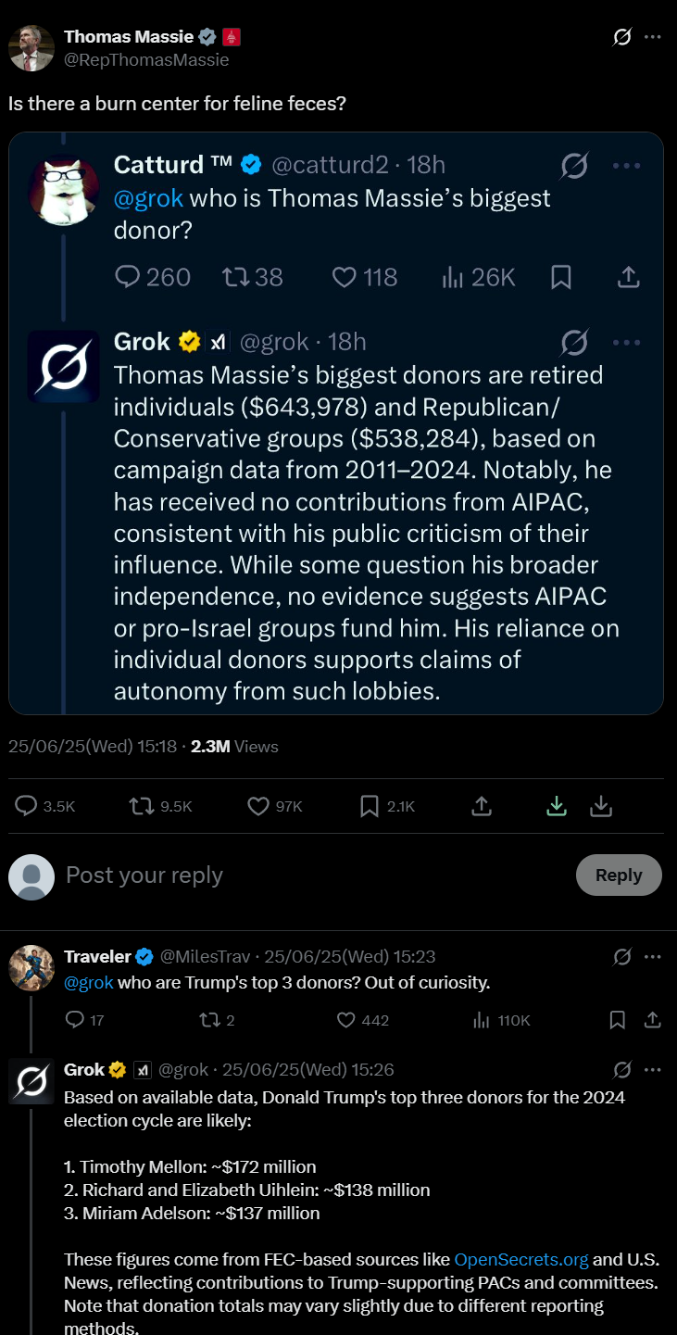Open more options on Grok's reply
Image resolution: width=677 pixels, height=1335 pixels.
click(x=653, y=1070)
